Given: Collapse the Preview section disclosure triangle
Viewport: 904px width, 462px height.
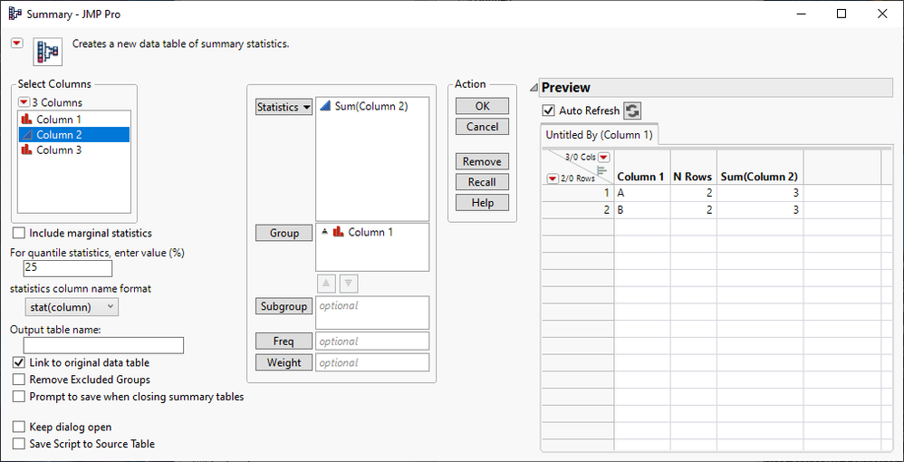Looking at the screenshot, I should coord(534,88).
